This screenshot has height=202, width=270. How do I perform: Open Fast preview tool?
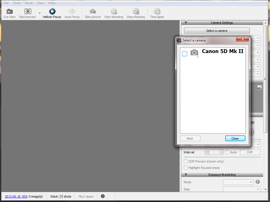28,14
